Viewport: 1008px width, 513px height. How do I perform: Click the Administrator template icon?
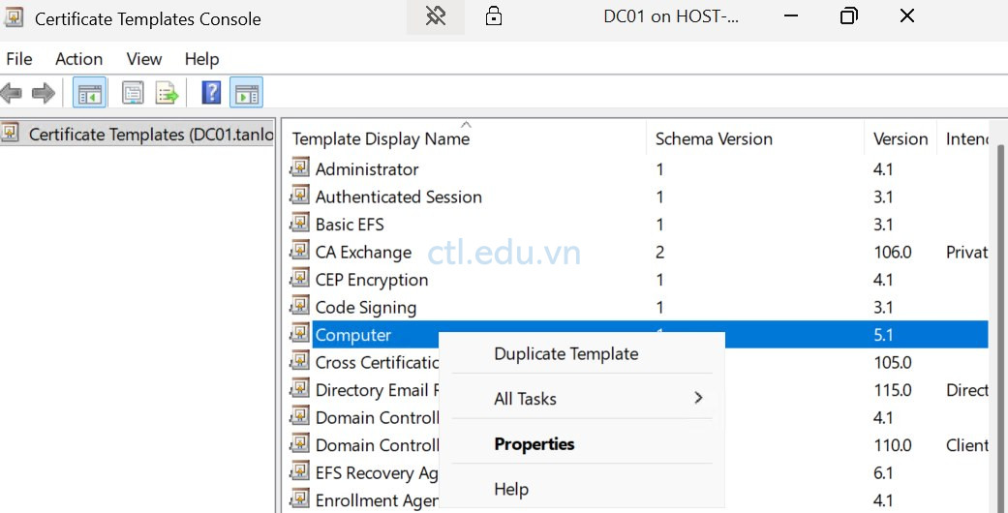[299, 167]
